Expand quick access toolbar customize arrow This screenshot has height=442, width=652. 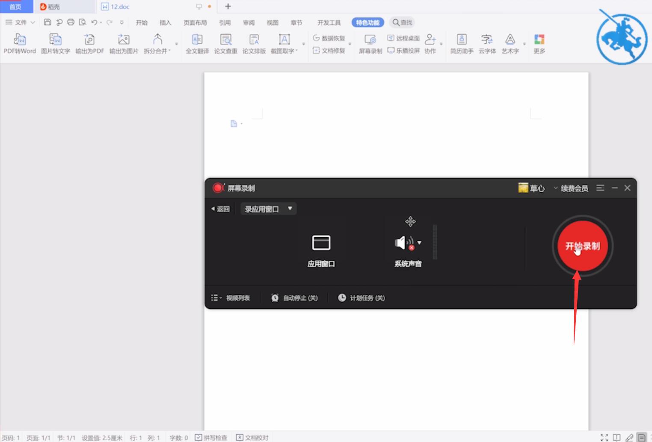[122, 22]
